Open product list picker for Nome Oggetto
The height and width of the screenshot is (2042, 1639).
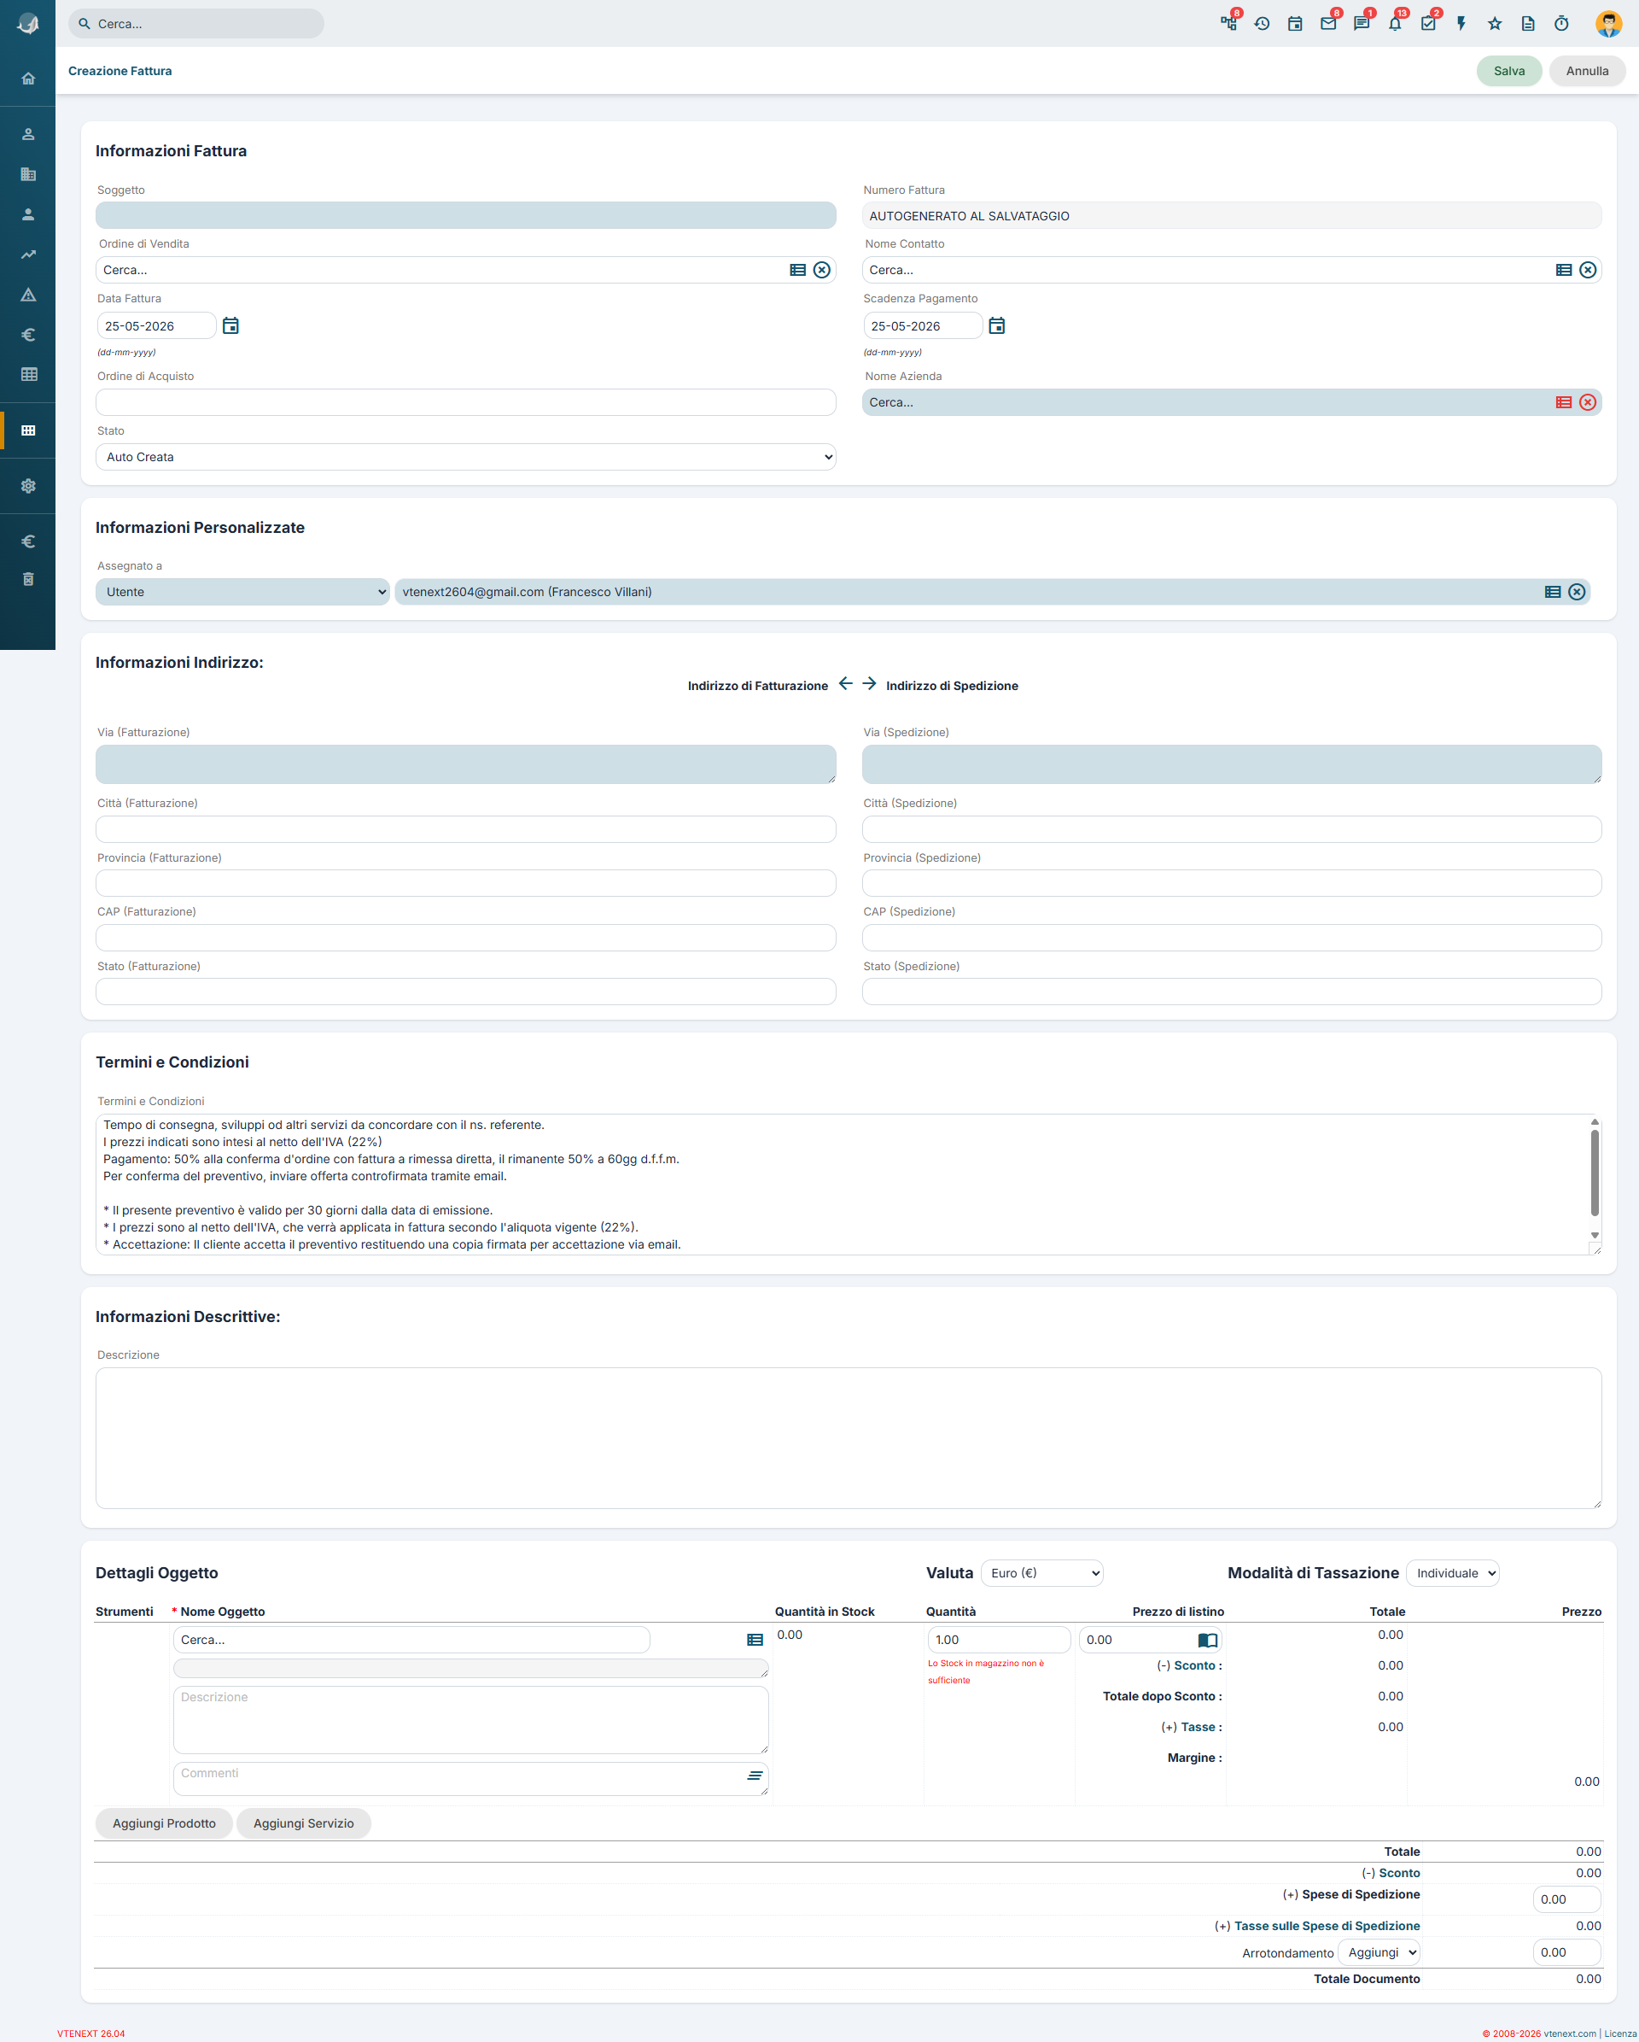(755, 1640)
